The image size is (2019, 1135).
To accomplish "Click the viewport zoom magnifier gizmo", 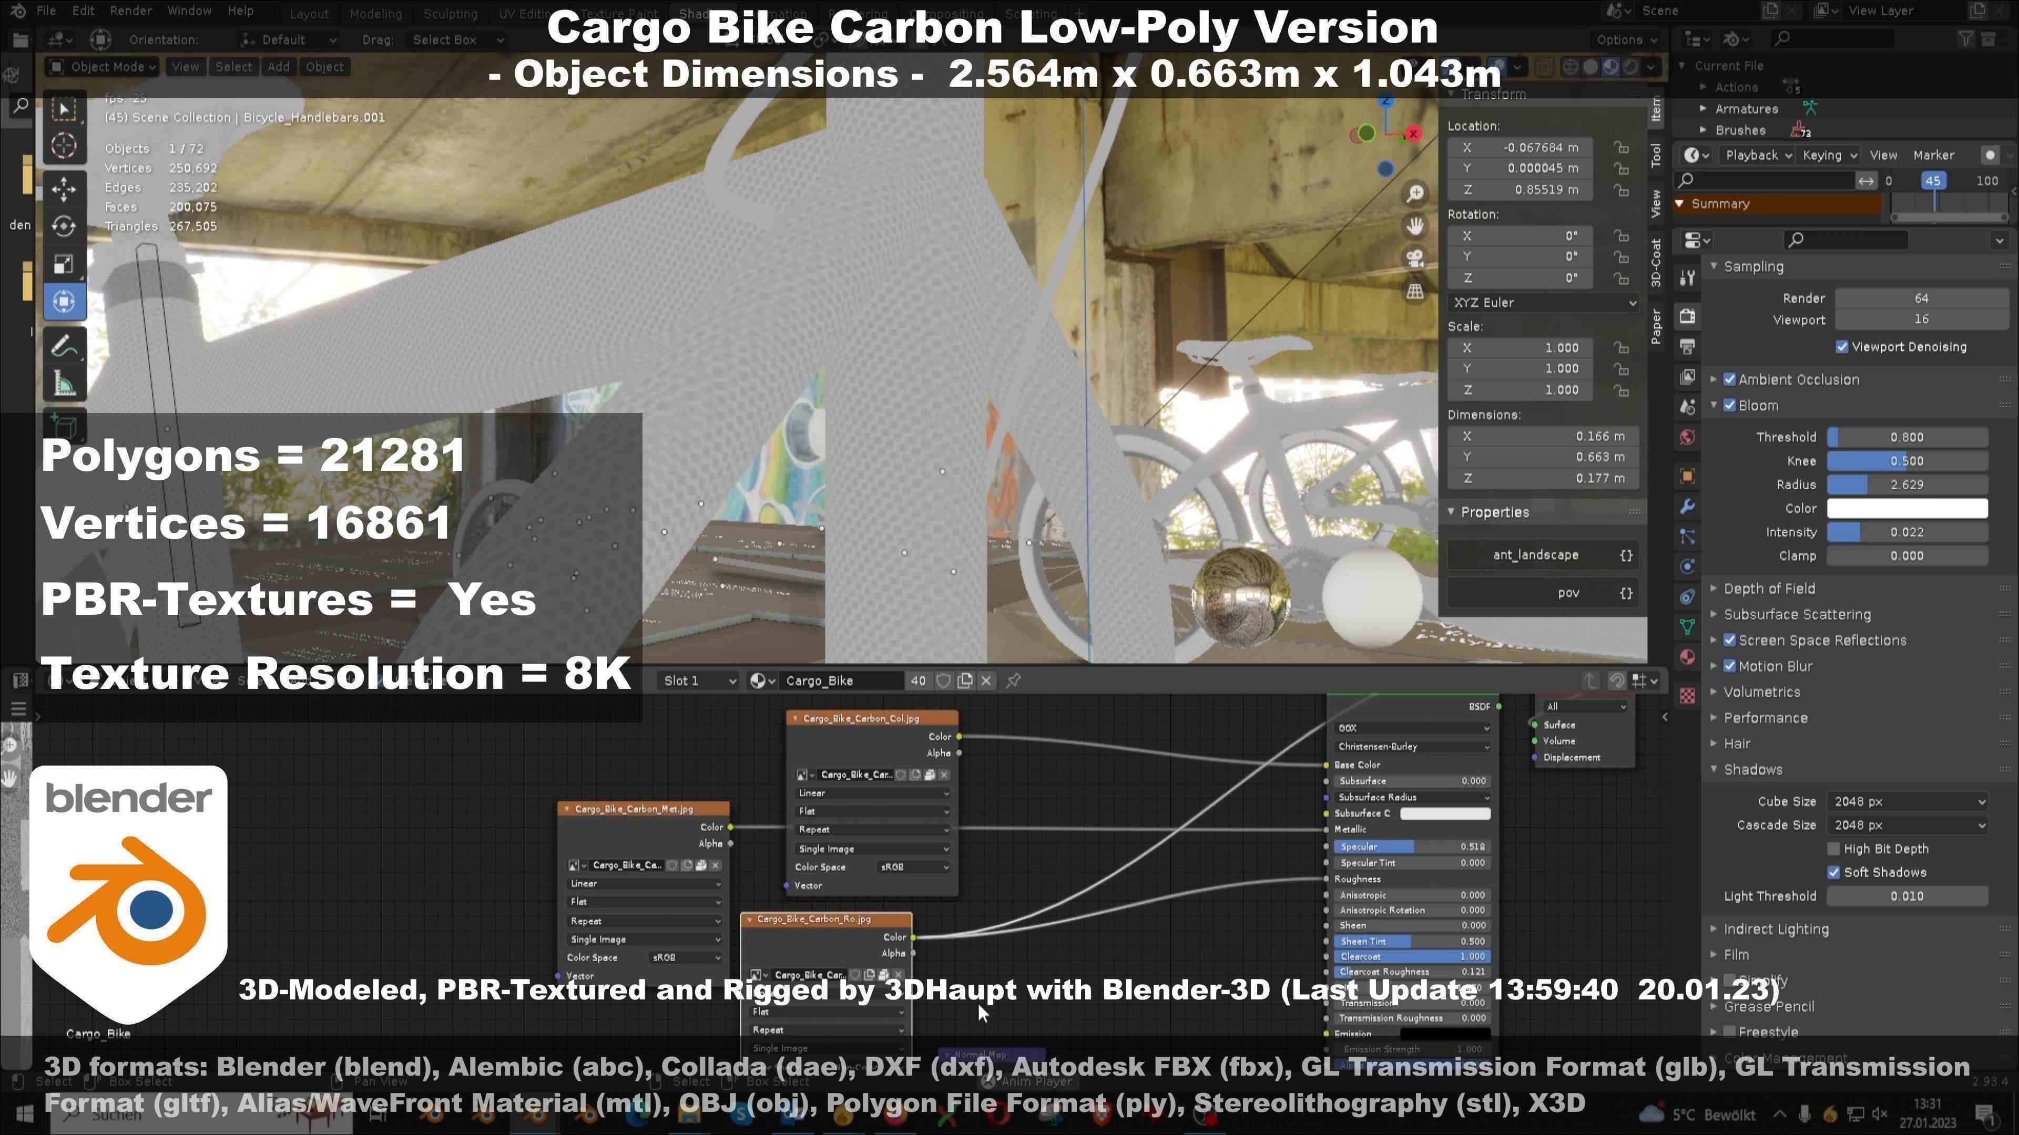I will pos(1415,193).
